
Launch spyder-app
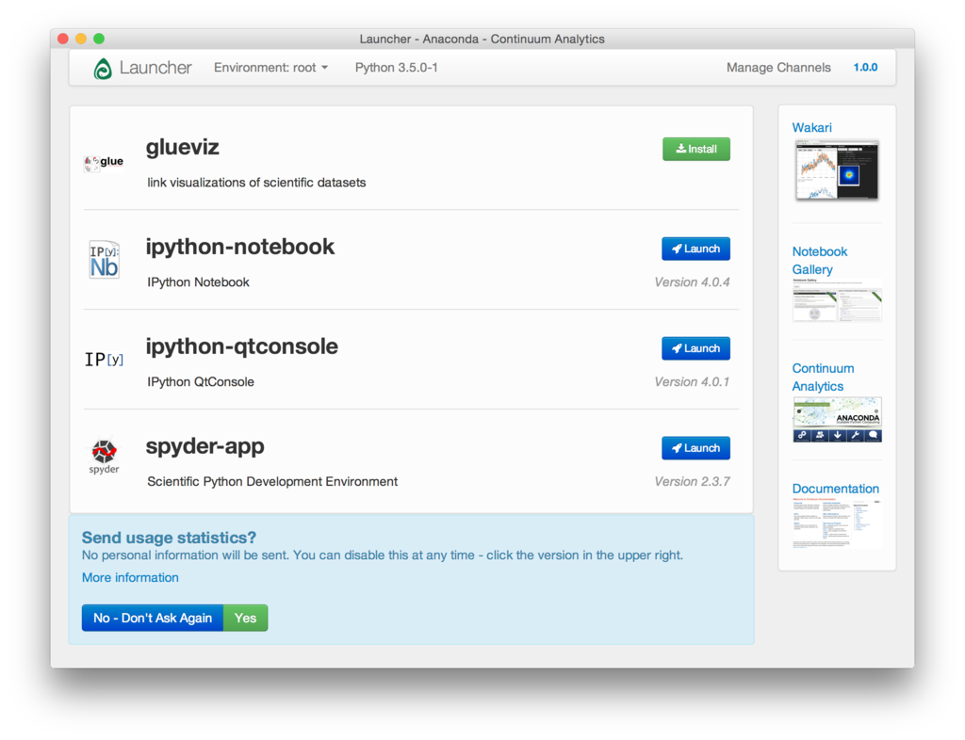[695, 448]
